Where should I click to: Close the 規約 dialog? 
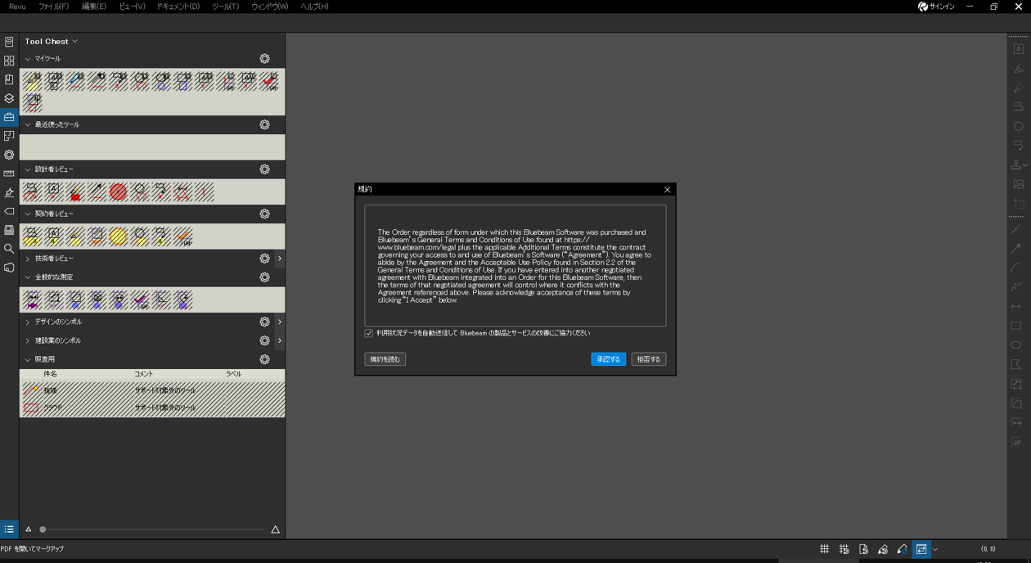[668, 190]
